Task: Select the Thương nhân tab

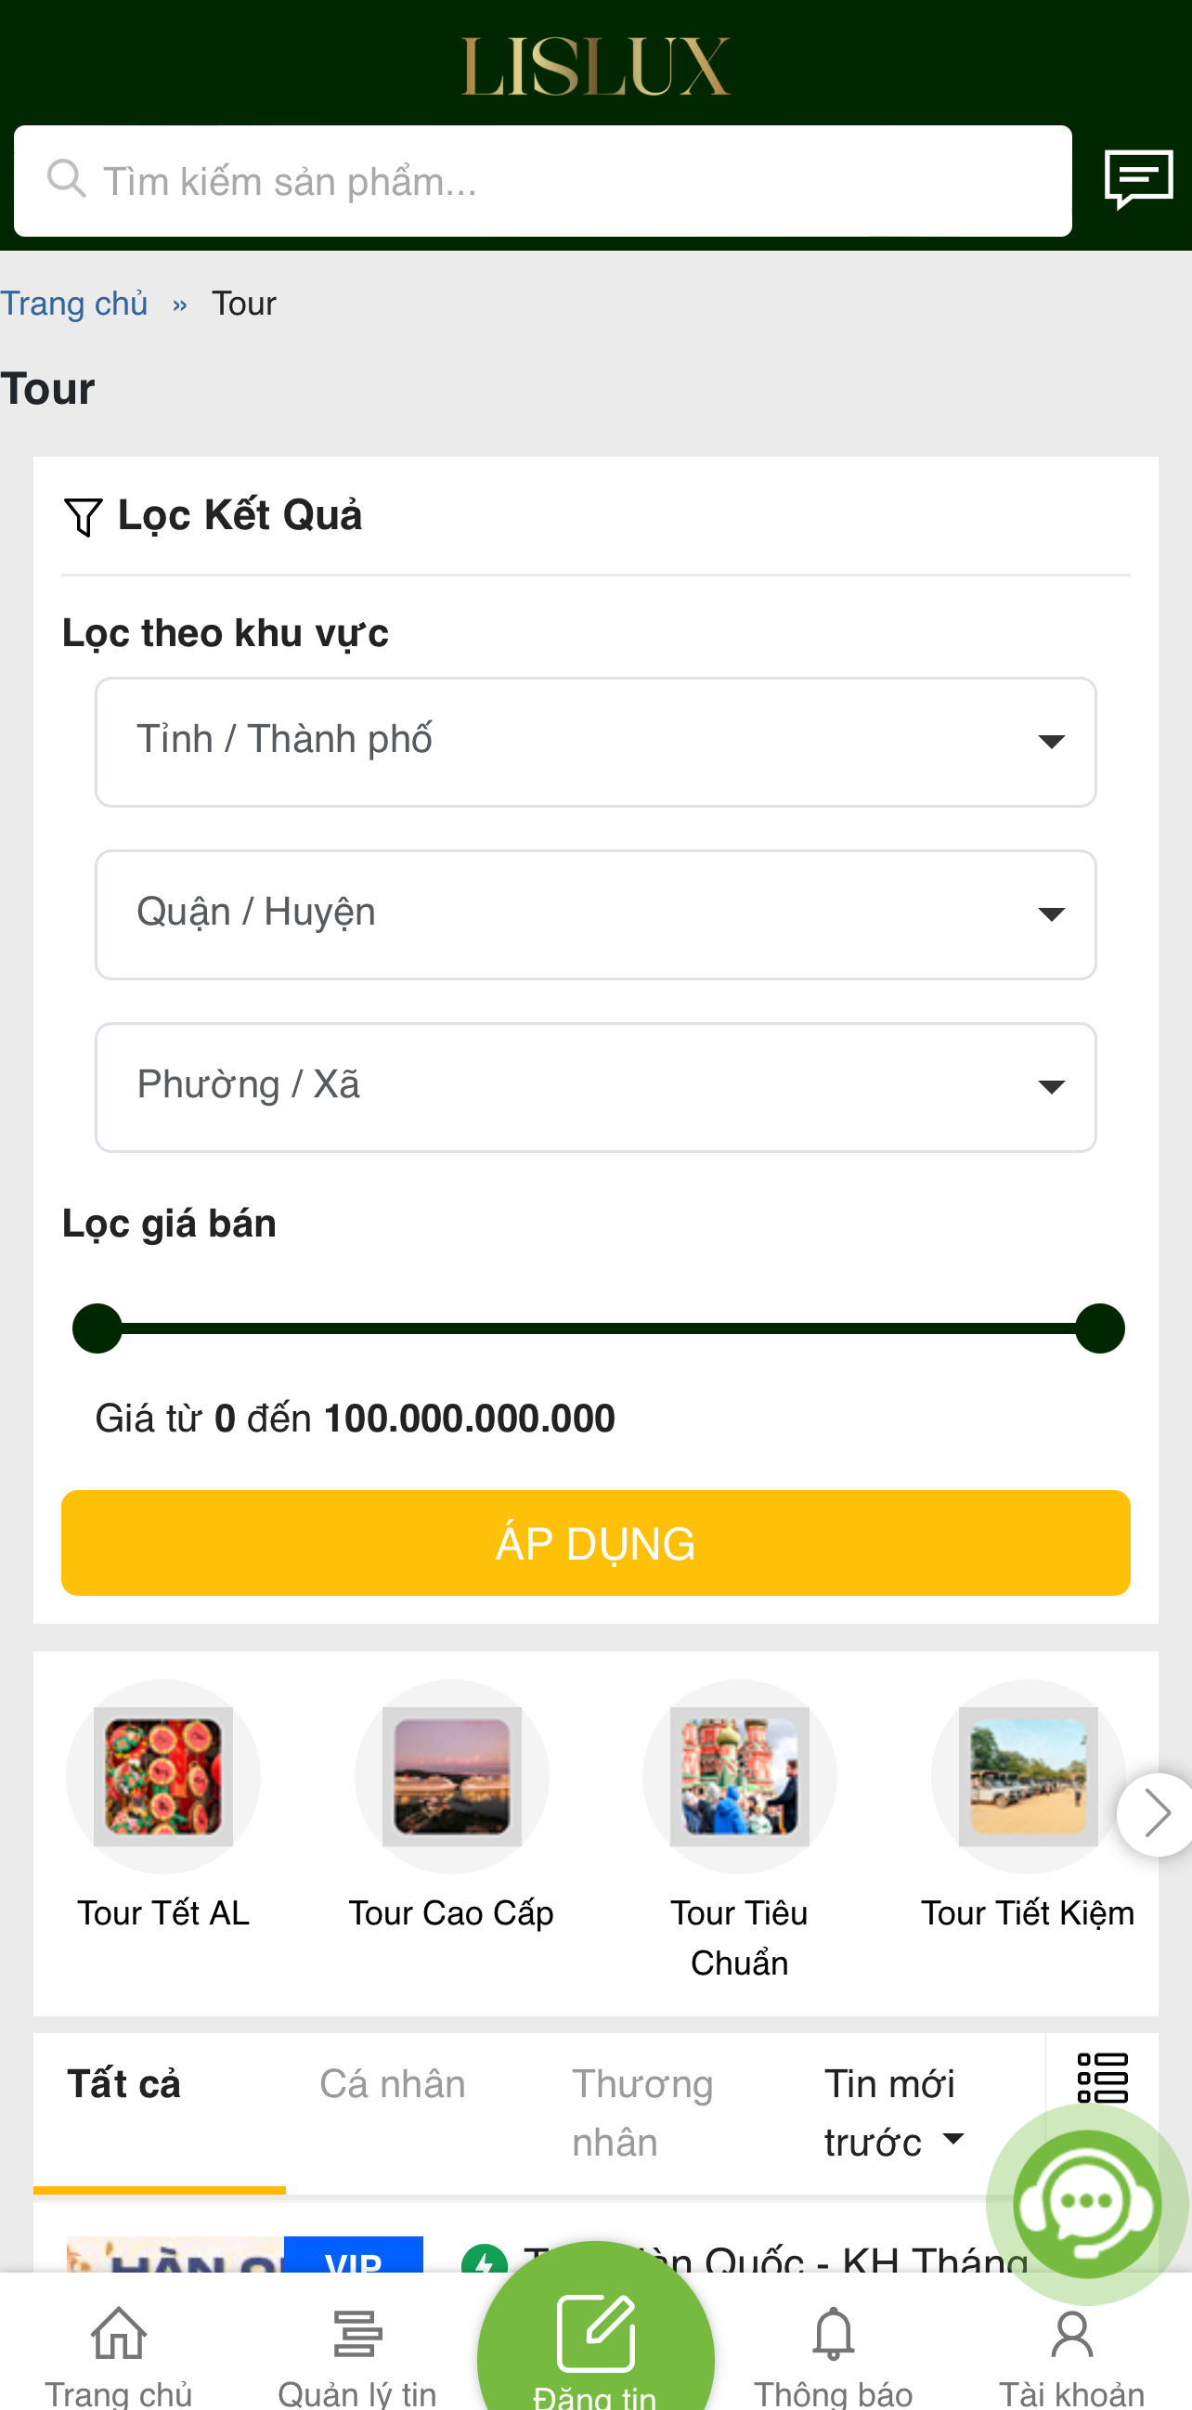Action: point(642,2113)
